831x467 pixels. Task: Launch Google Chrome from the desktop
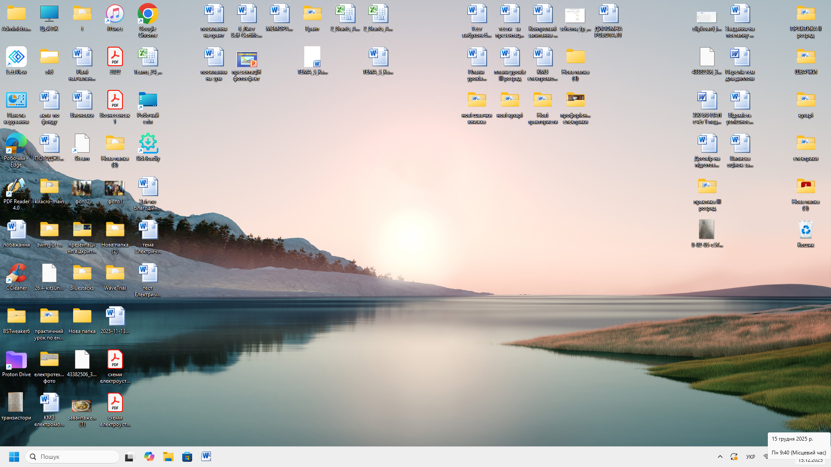click(x=148, y=21)
